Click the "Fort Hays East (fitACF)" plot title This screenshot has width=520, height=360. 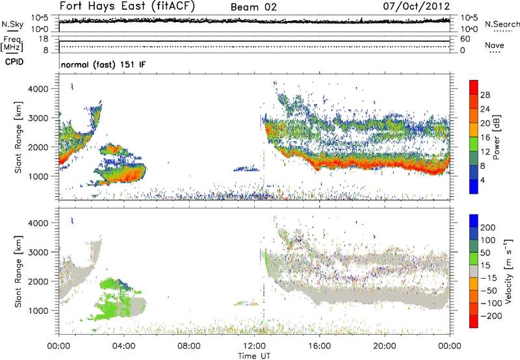[x=127, y=6]
